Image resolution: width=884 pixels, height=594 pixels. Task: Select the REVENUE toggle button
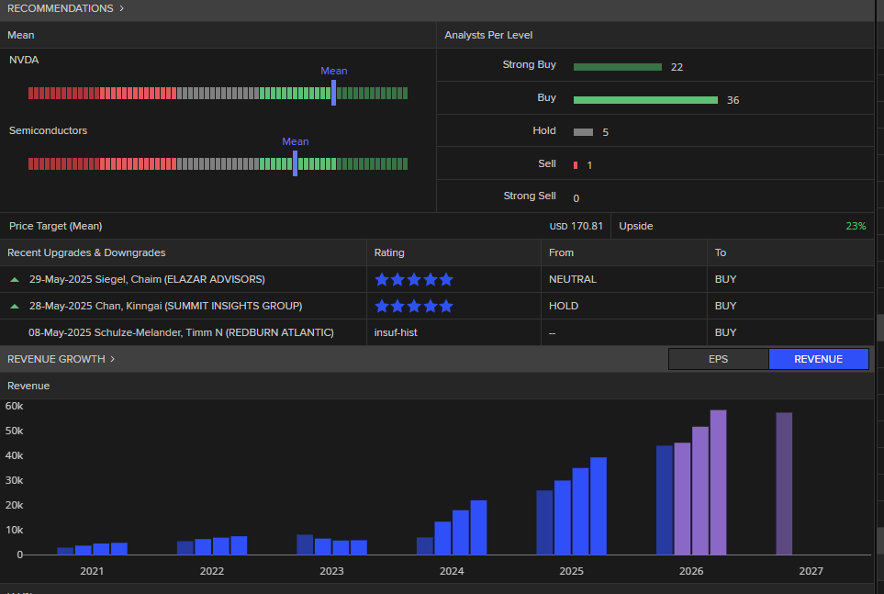tap(818, 359)
